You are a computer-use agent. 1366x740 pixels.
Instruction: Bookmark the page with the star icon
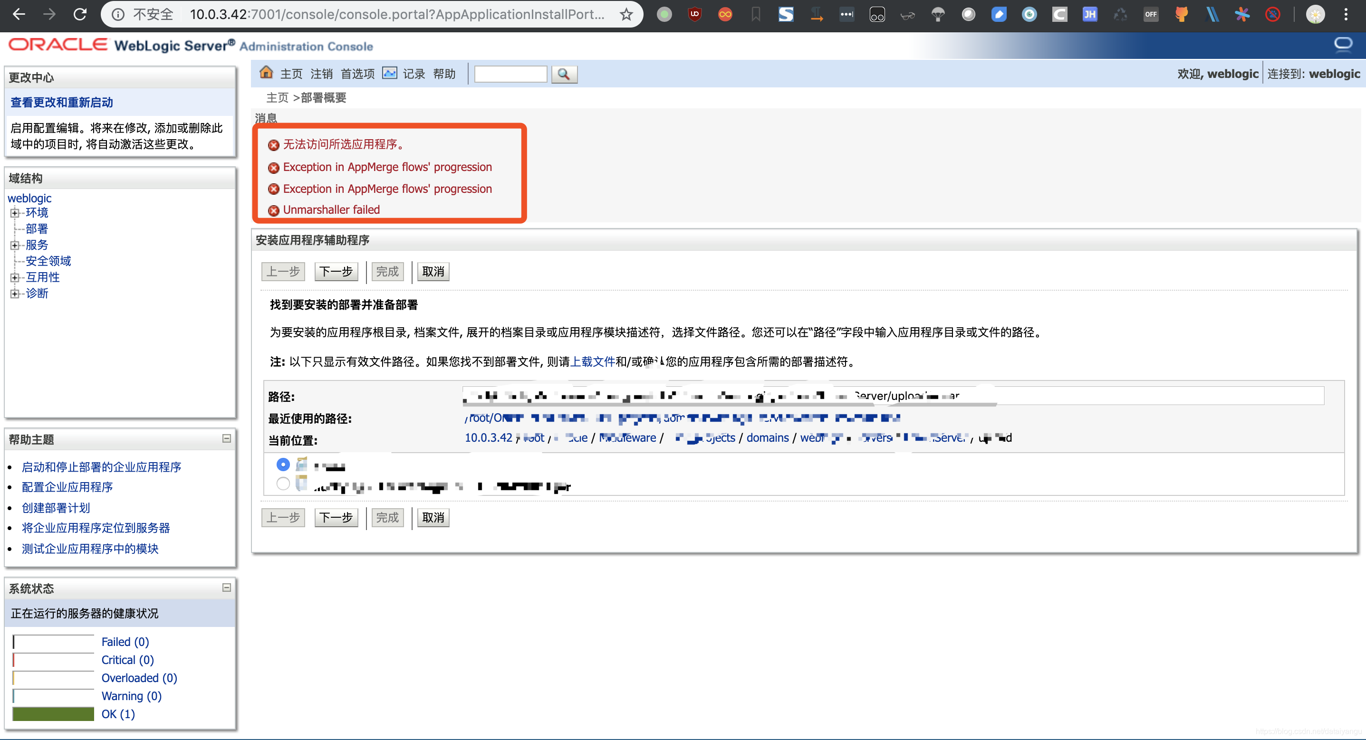tap(626, 14)
